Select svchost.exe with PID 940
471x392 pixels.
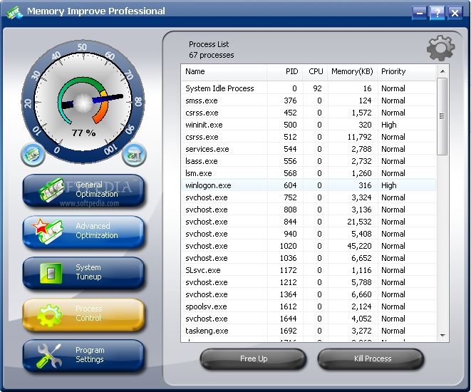[x=309, y=234]
